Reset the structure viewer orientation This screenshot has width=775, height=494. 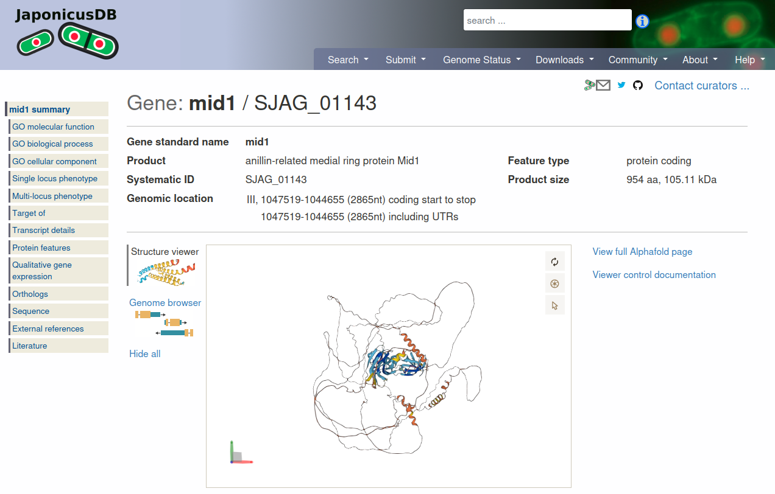[x=554, y=262]
